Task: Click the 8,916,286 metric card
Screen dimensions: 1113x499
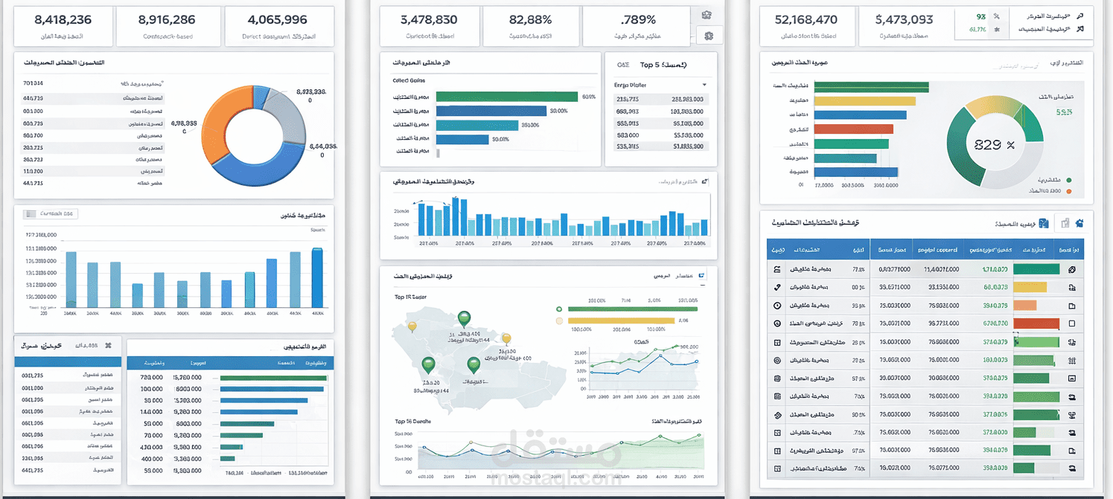Action: (x=168, y=26)
